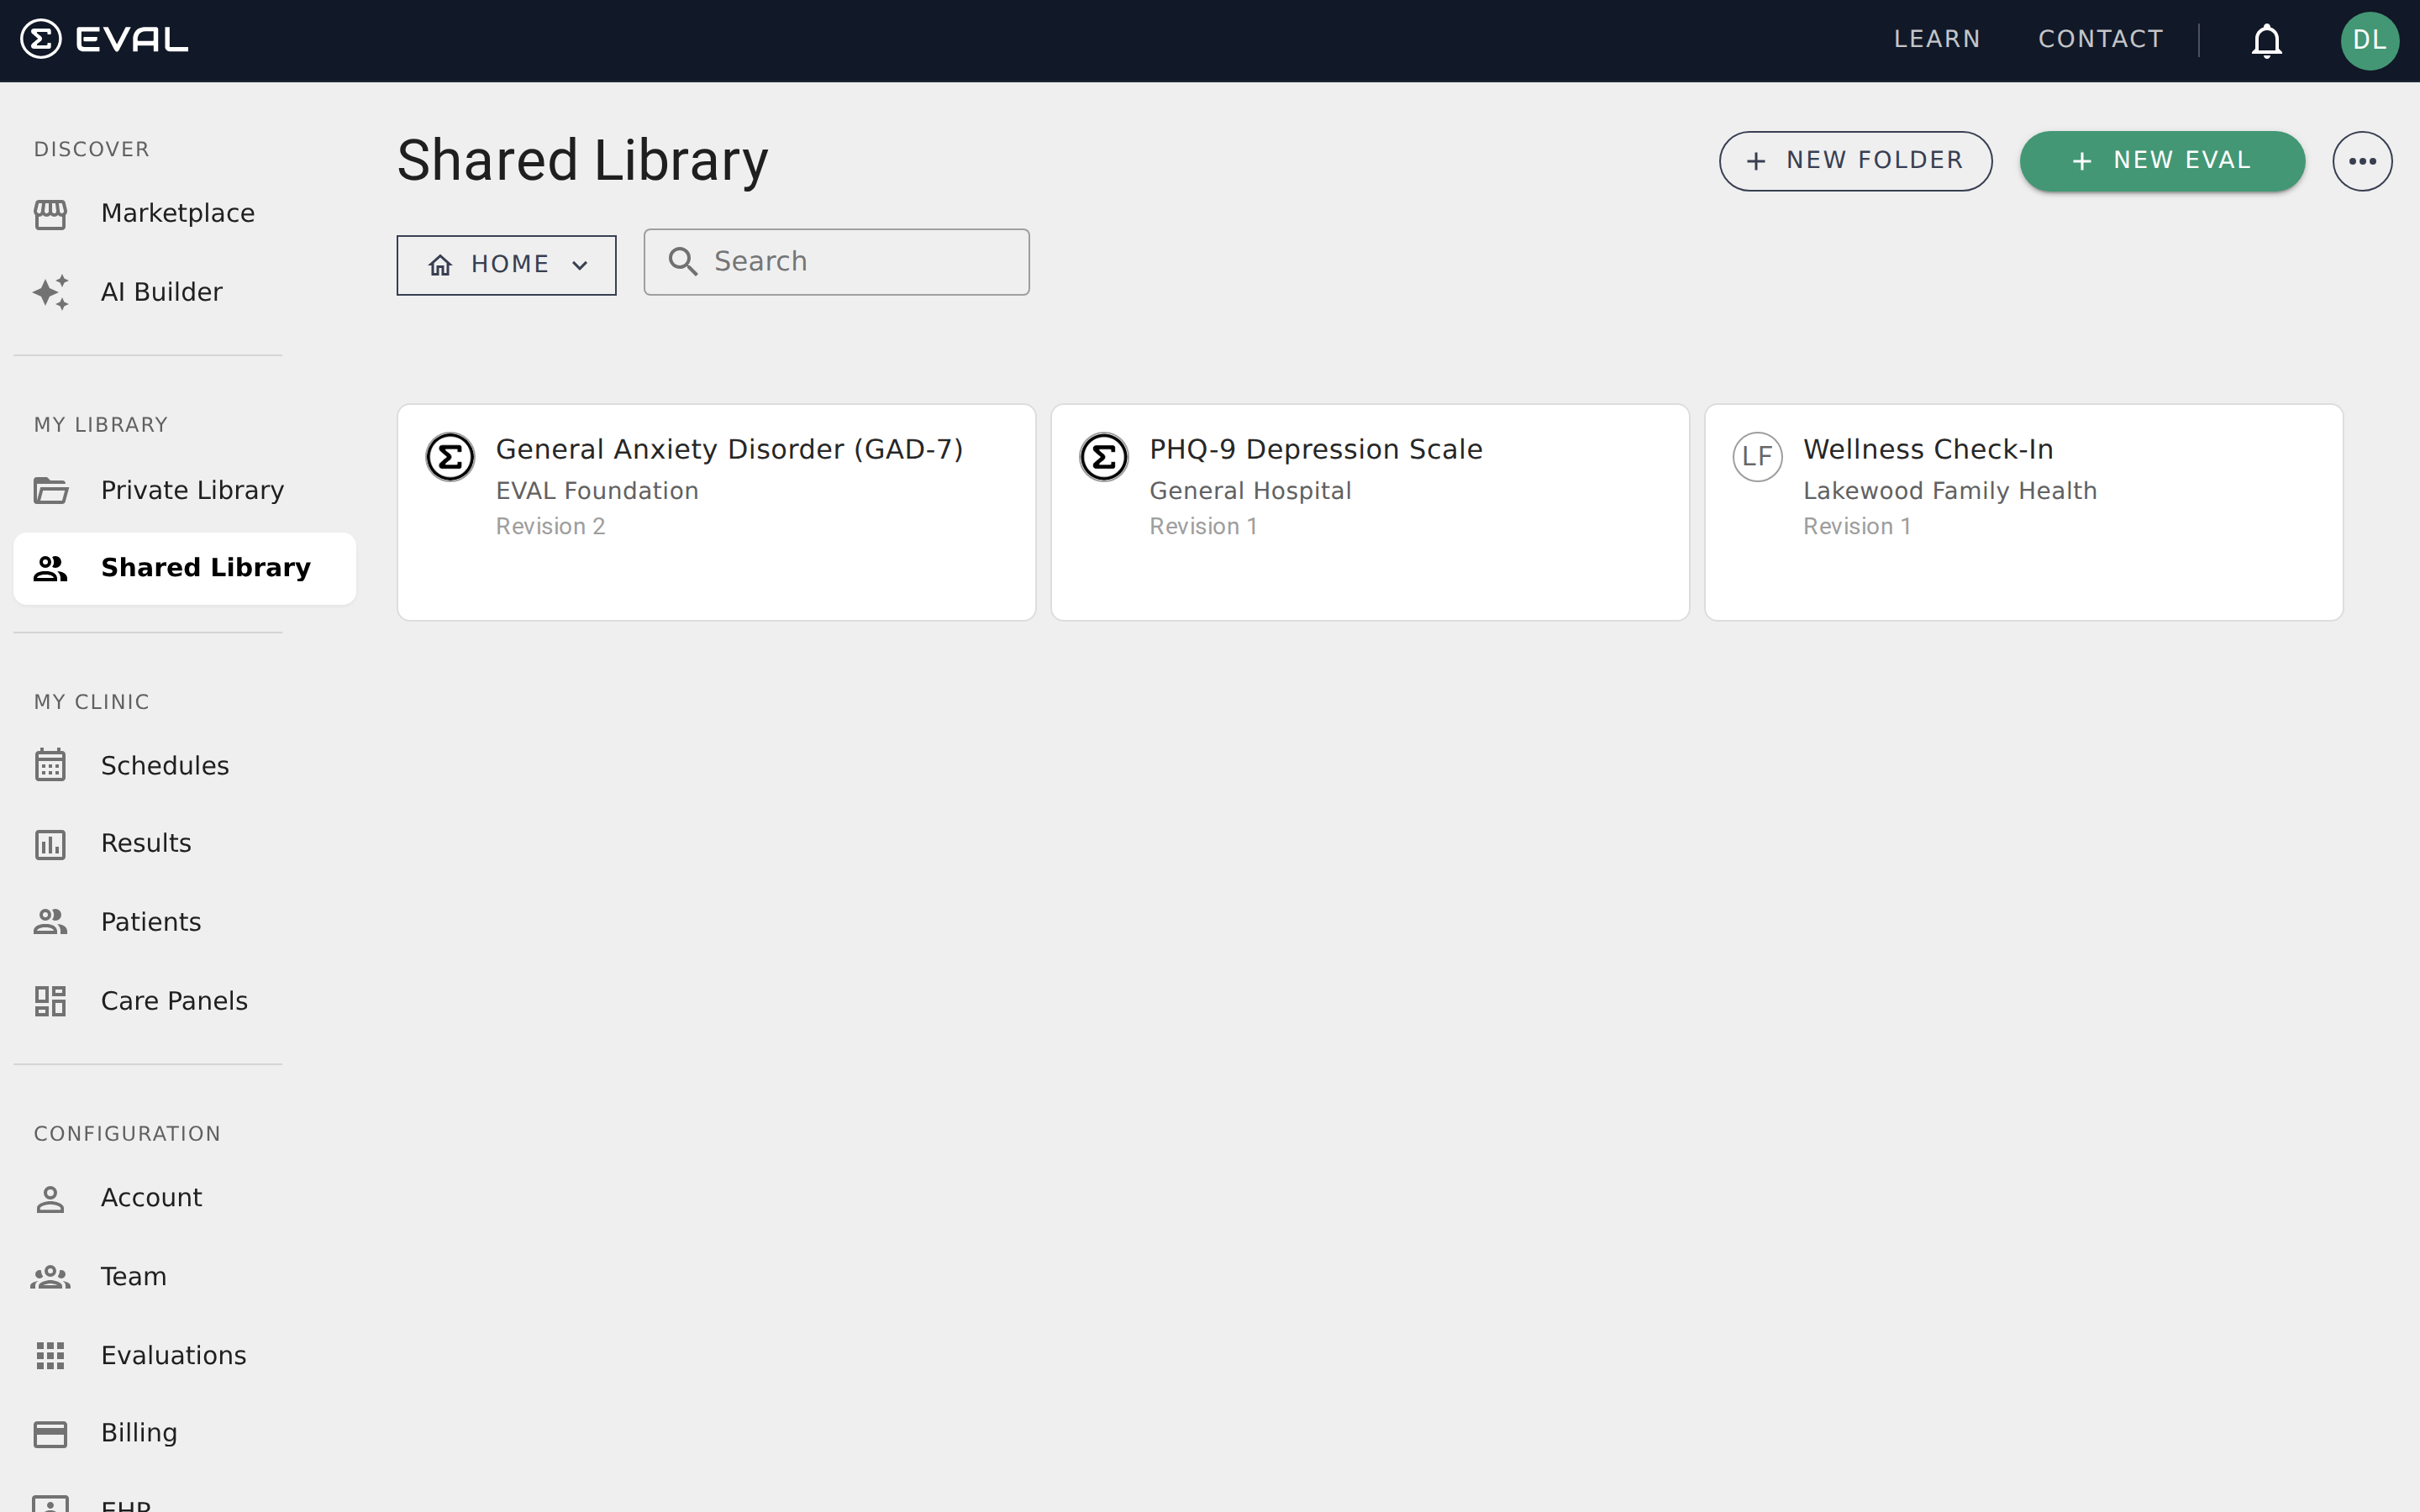Open the Private Library folder
The width and height of the screenshot is (2420, 1512).
(190, 489)
